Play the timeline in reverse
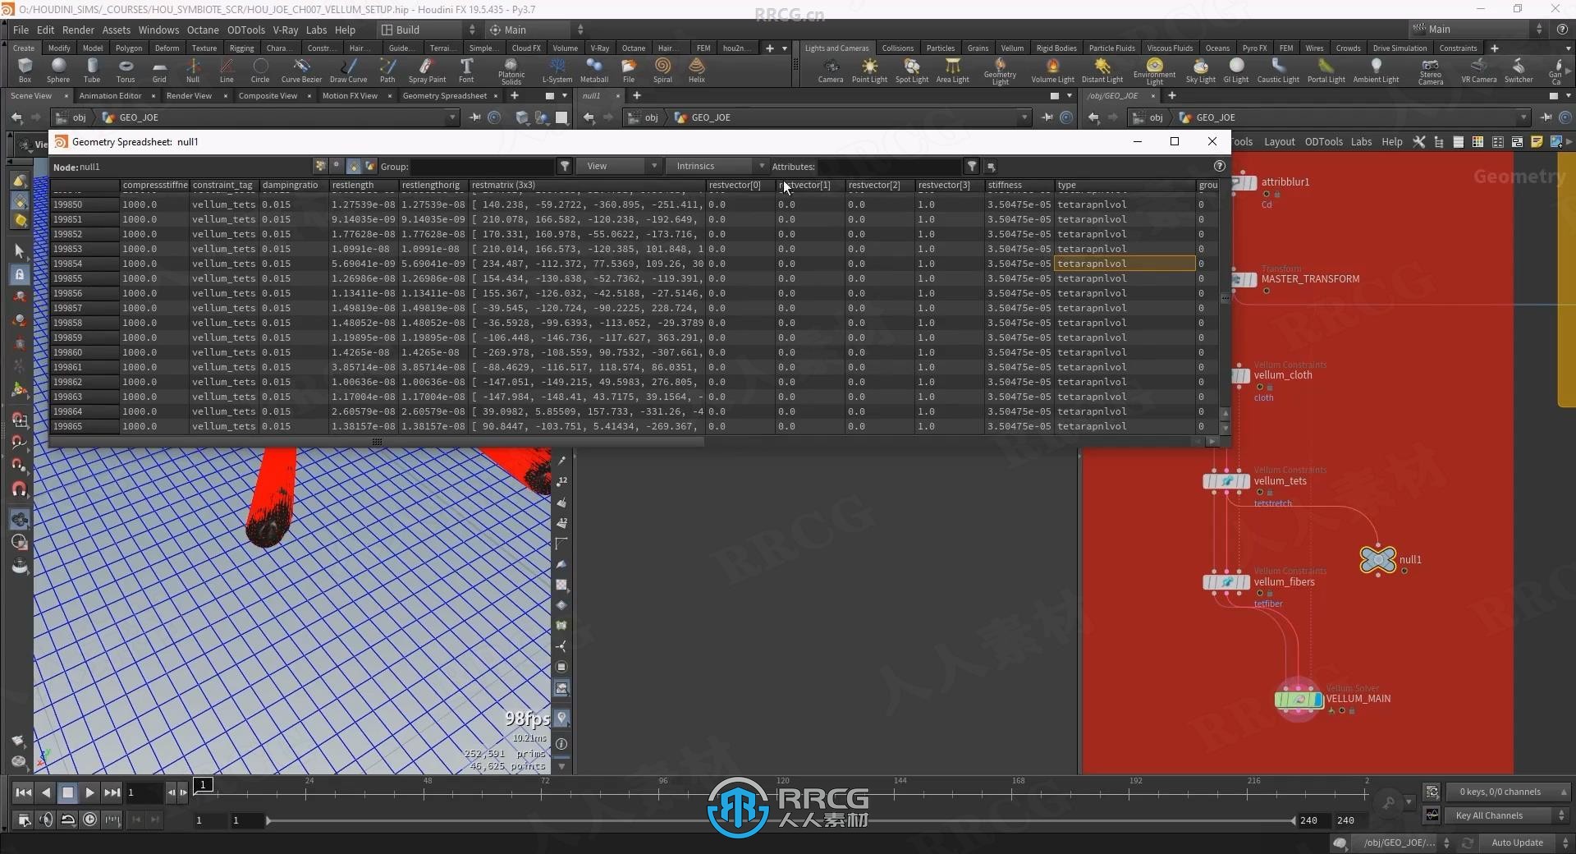This screenshot has width=1576, height=854. pyautogui.click(x=46, y=792)
